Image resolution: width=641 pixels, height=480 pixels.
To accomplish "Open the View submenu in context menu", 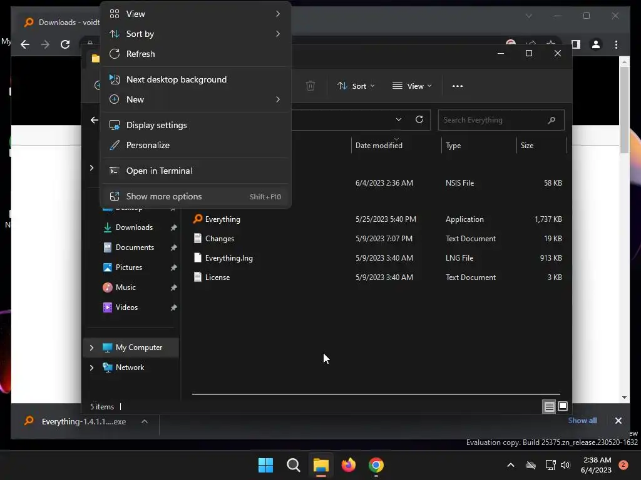I will tap(195, 14).
